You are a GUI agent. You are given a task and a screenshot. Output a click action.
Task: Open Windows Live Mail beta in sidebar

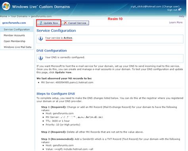17,47
